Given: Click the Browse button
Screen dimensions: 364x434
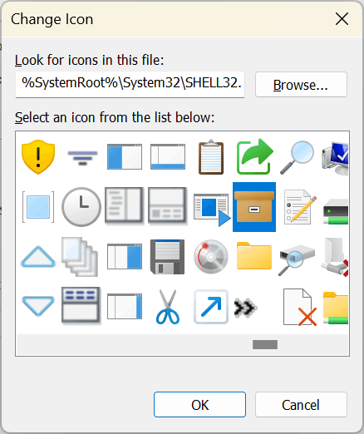Looking at the screenshot, I should click(301, 85).
